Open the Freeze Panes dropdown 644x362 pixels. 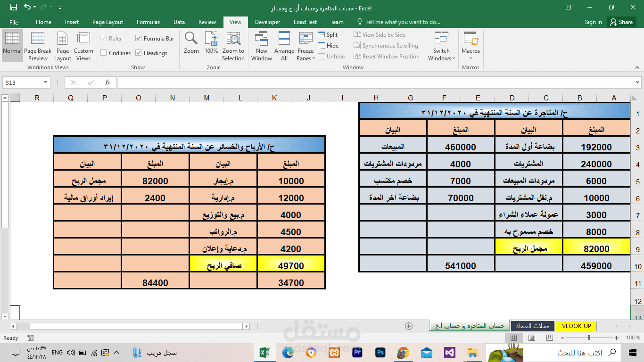tap(305, 46)
